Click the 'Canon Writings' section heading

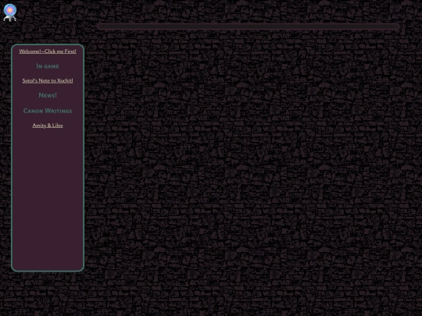point(48,111)
